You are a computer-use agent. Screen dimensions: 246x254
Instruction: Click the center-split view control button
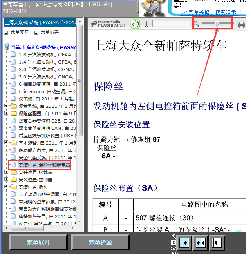click(x=201, y=243)
